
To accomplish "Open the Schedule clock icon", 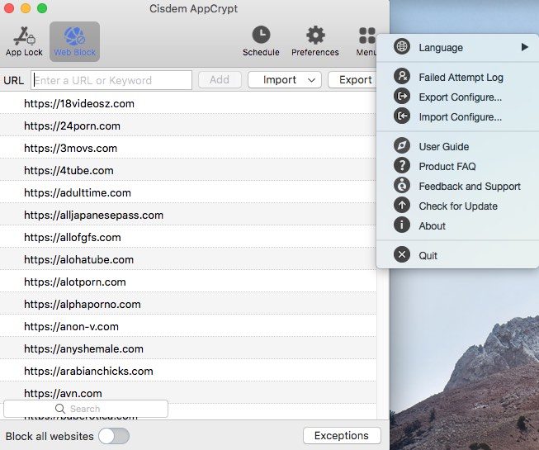I will click(261, 35).
